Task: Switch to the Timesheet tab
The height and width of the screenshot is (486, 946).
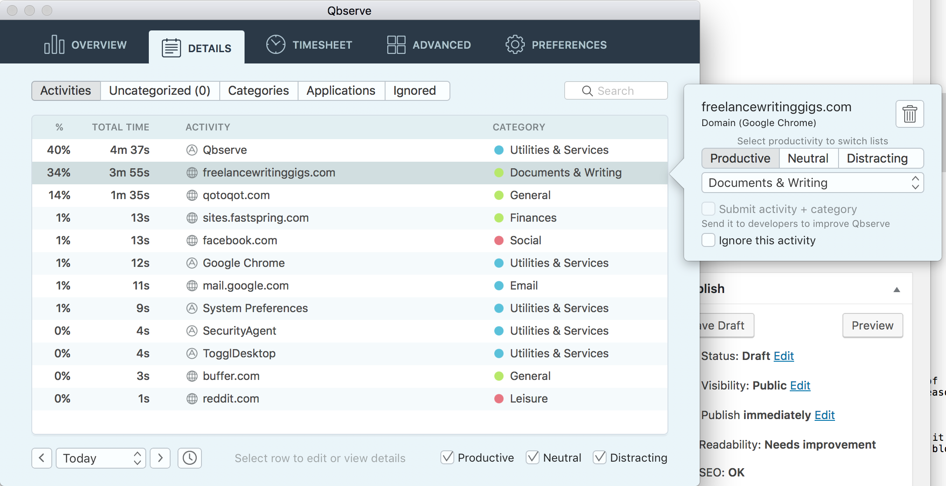Action: [x=309, y=45]
